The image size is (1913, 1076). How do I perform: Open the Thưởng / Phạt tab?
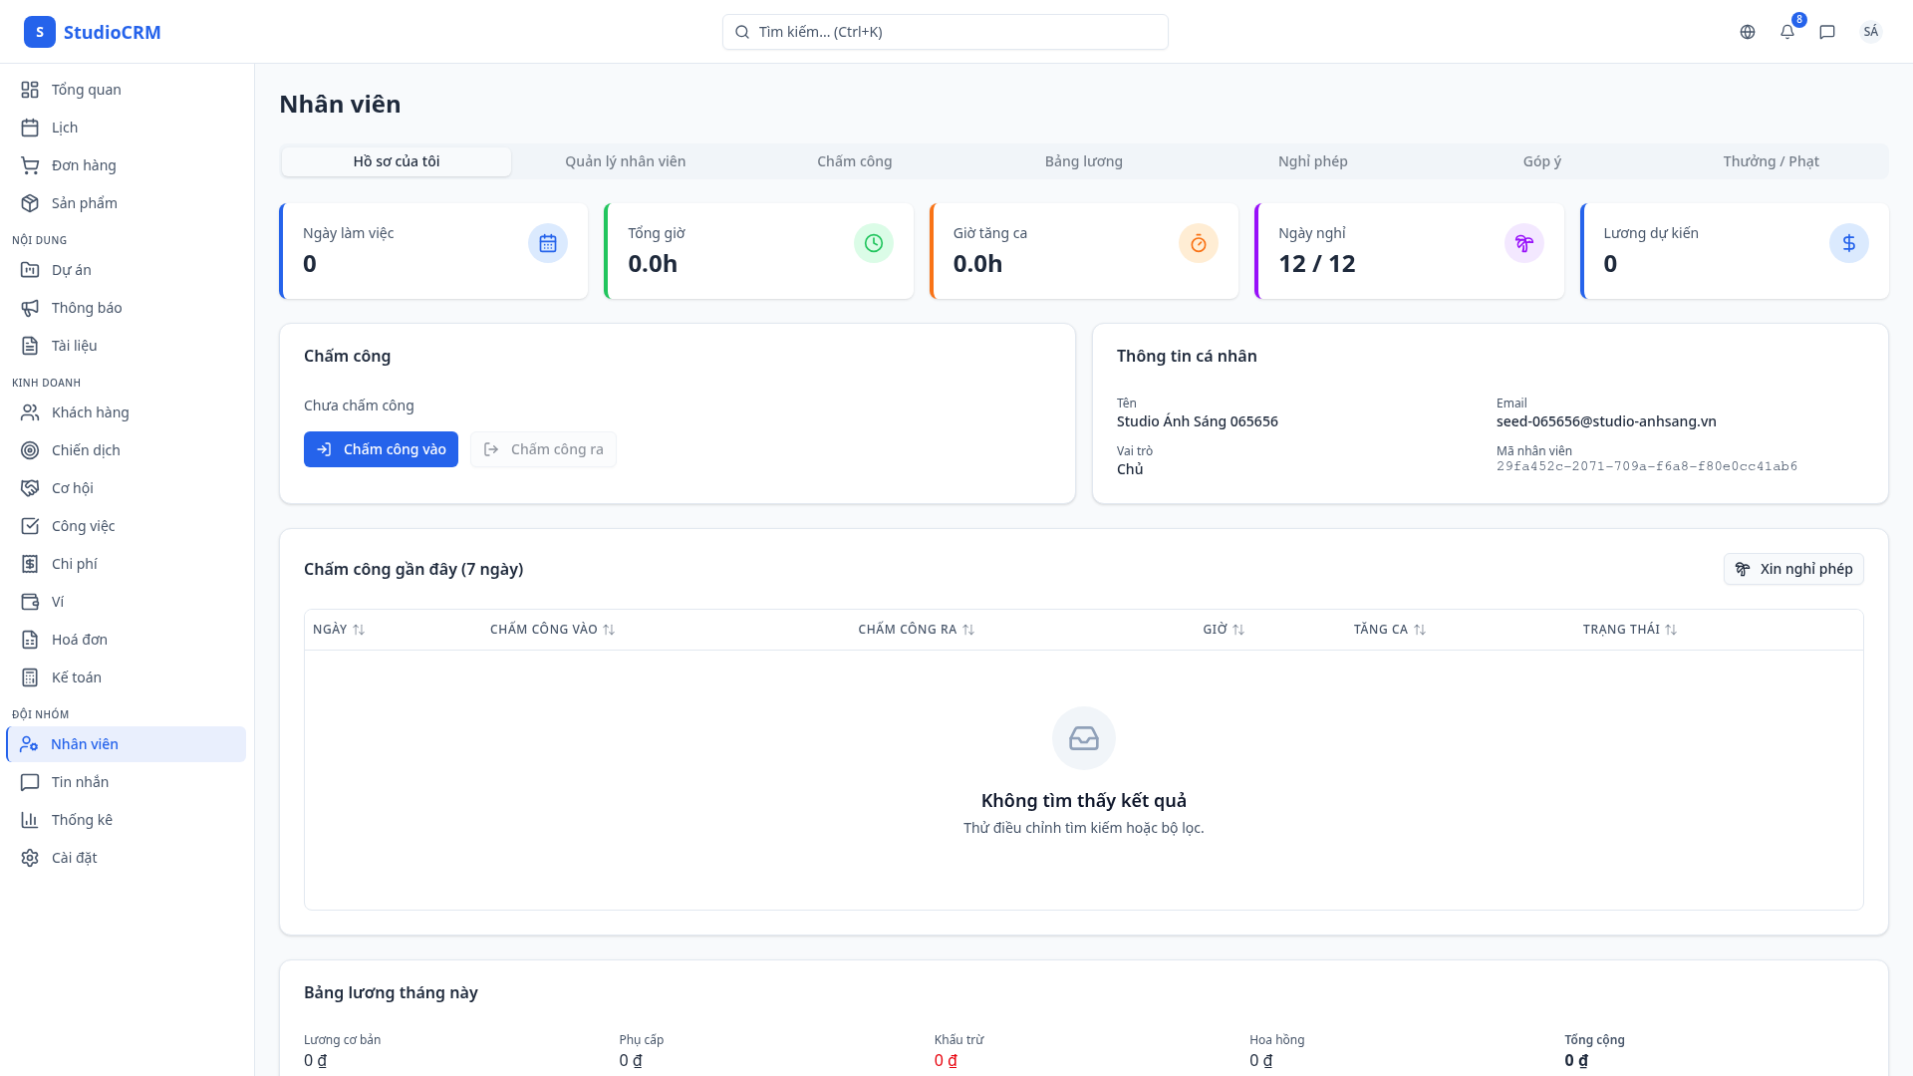click(1771, 161)
